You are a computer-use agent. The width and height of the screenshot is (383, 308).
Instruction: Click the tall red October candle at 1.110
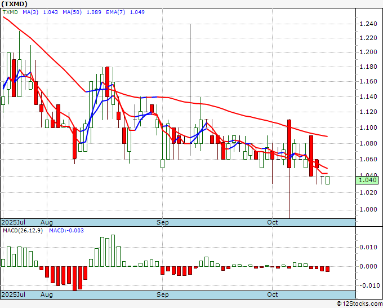click(289, 144)
